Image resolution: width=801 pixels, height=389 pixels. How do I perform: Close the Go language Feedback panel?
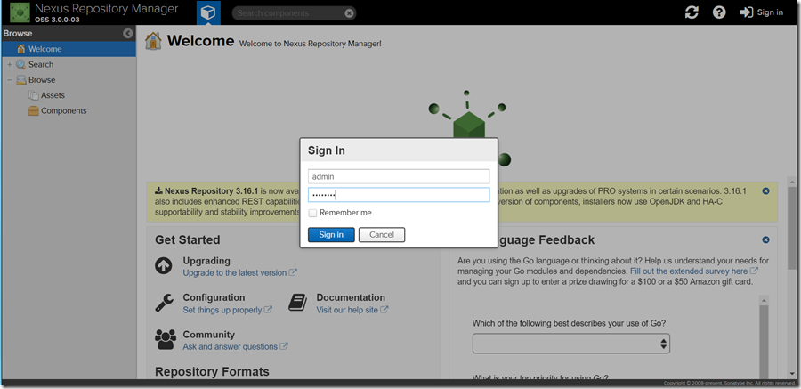pos(765,239)
